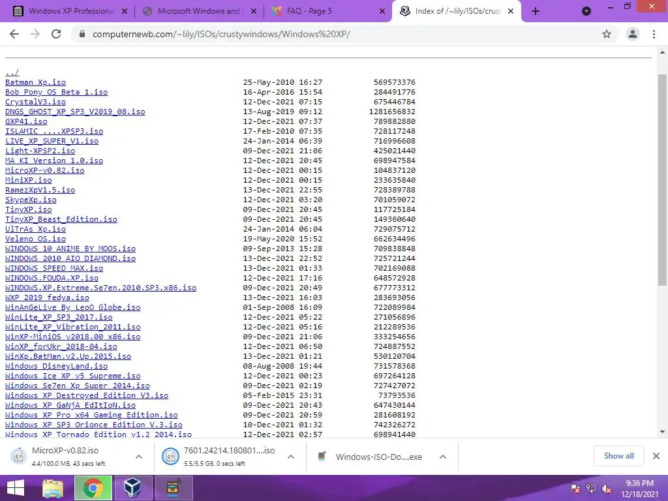
Task: Download Bob_Pony_OS_Beta_1.iso
Action: (x=56, y=92)
